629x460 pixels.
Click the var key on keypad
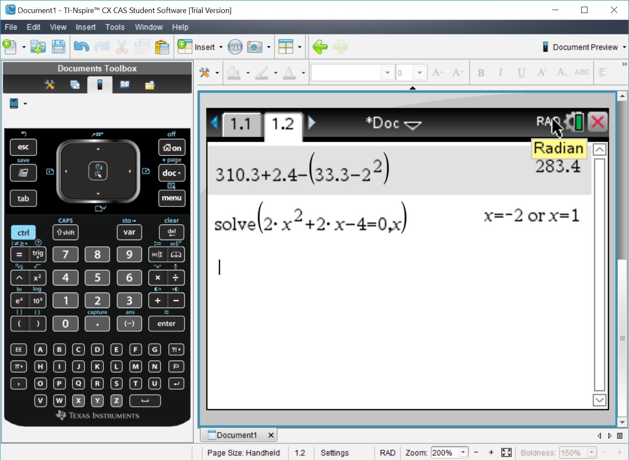pos(129,233)
